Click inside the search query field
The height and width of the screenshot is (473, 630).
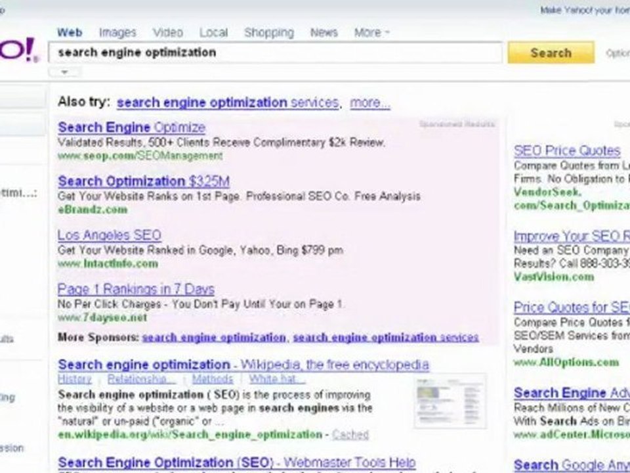pyautogui.click(x=275, y=53)
